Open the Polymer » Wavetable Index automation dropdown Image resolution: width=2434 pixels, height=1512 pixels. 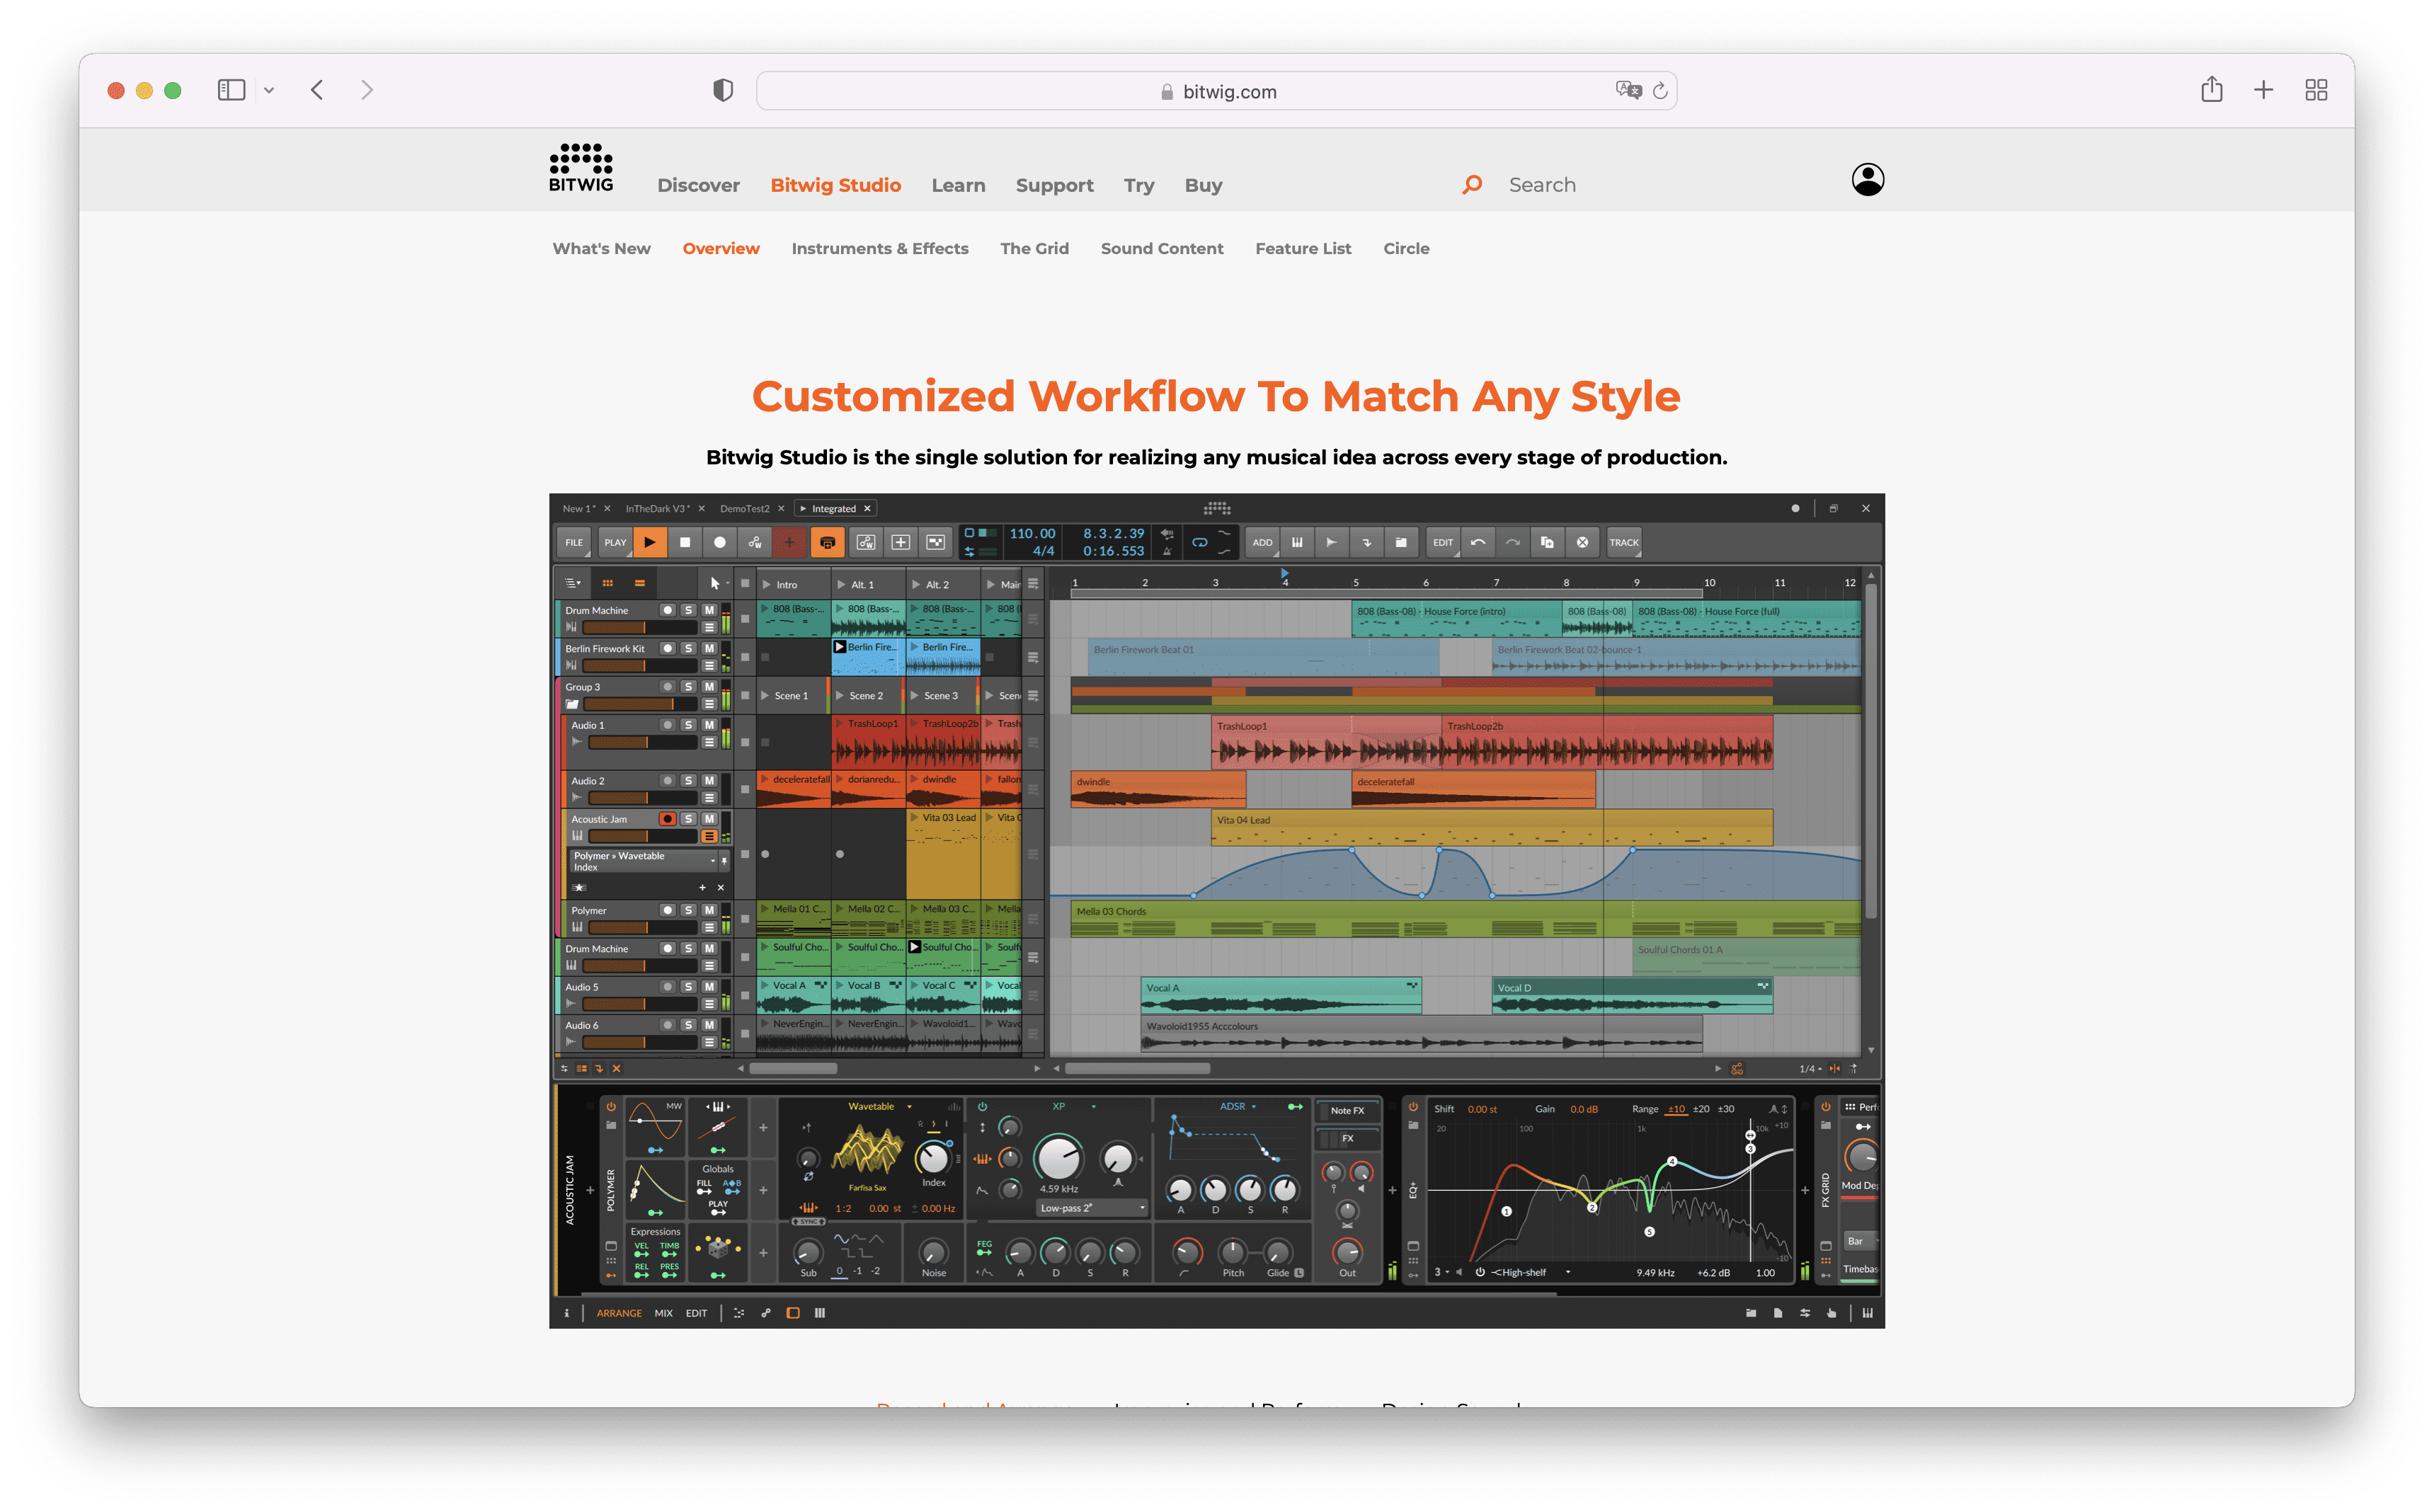(644, 862)
